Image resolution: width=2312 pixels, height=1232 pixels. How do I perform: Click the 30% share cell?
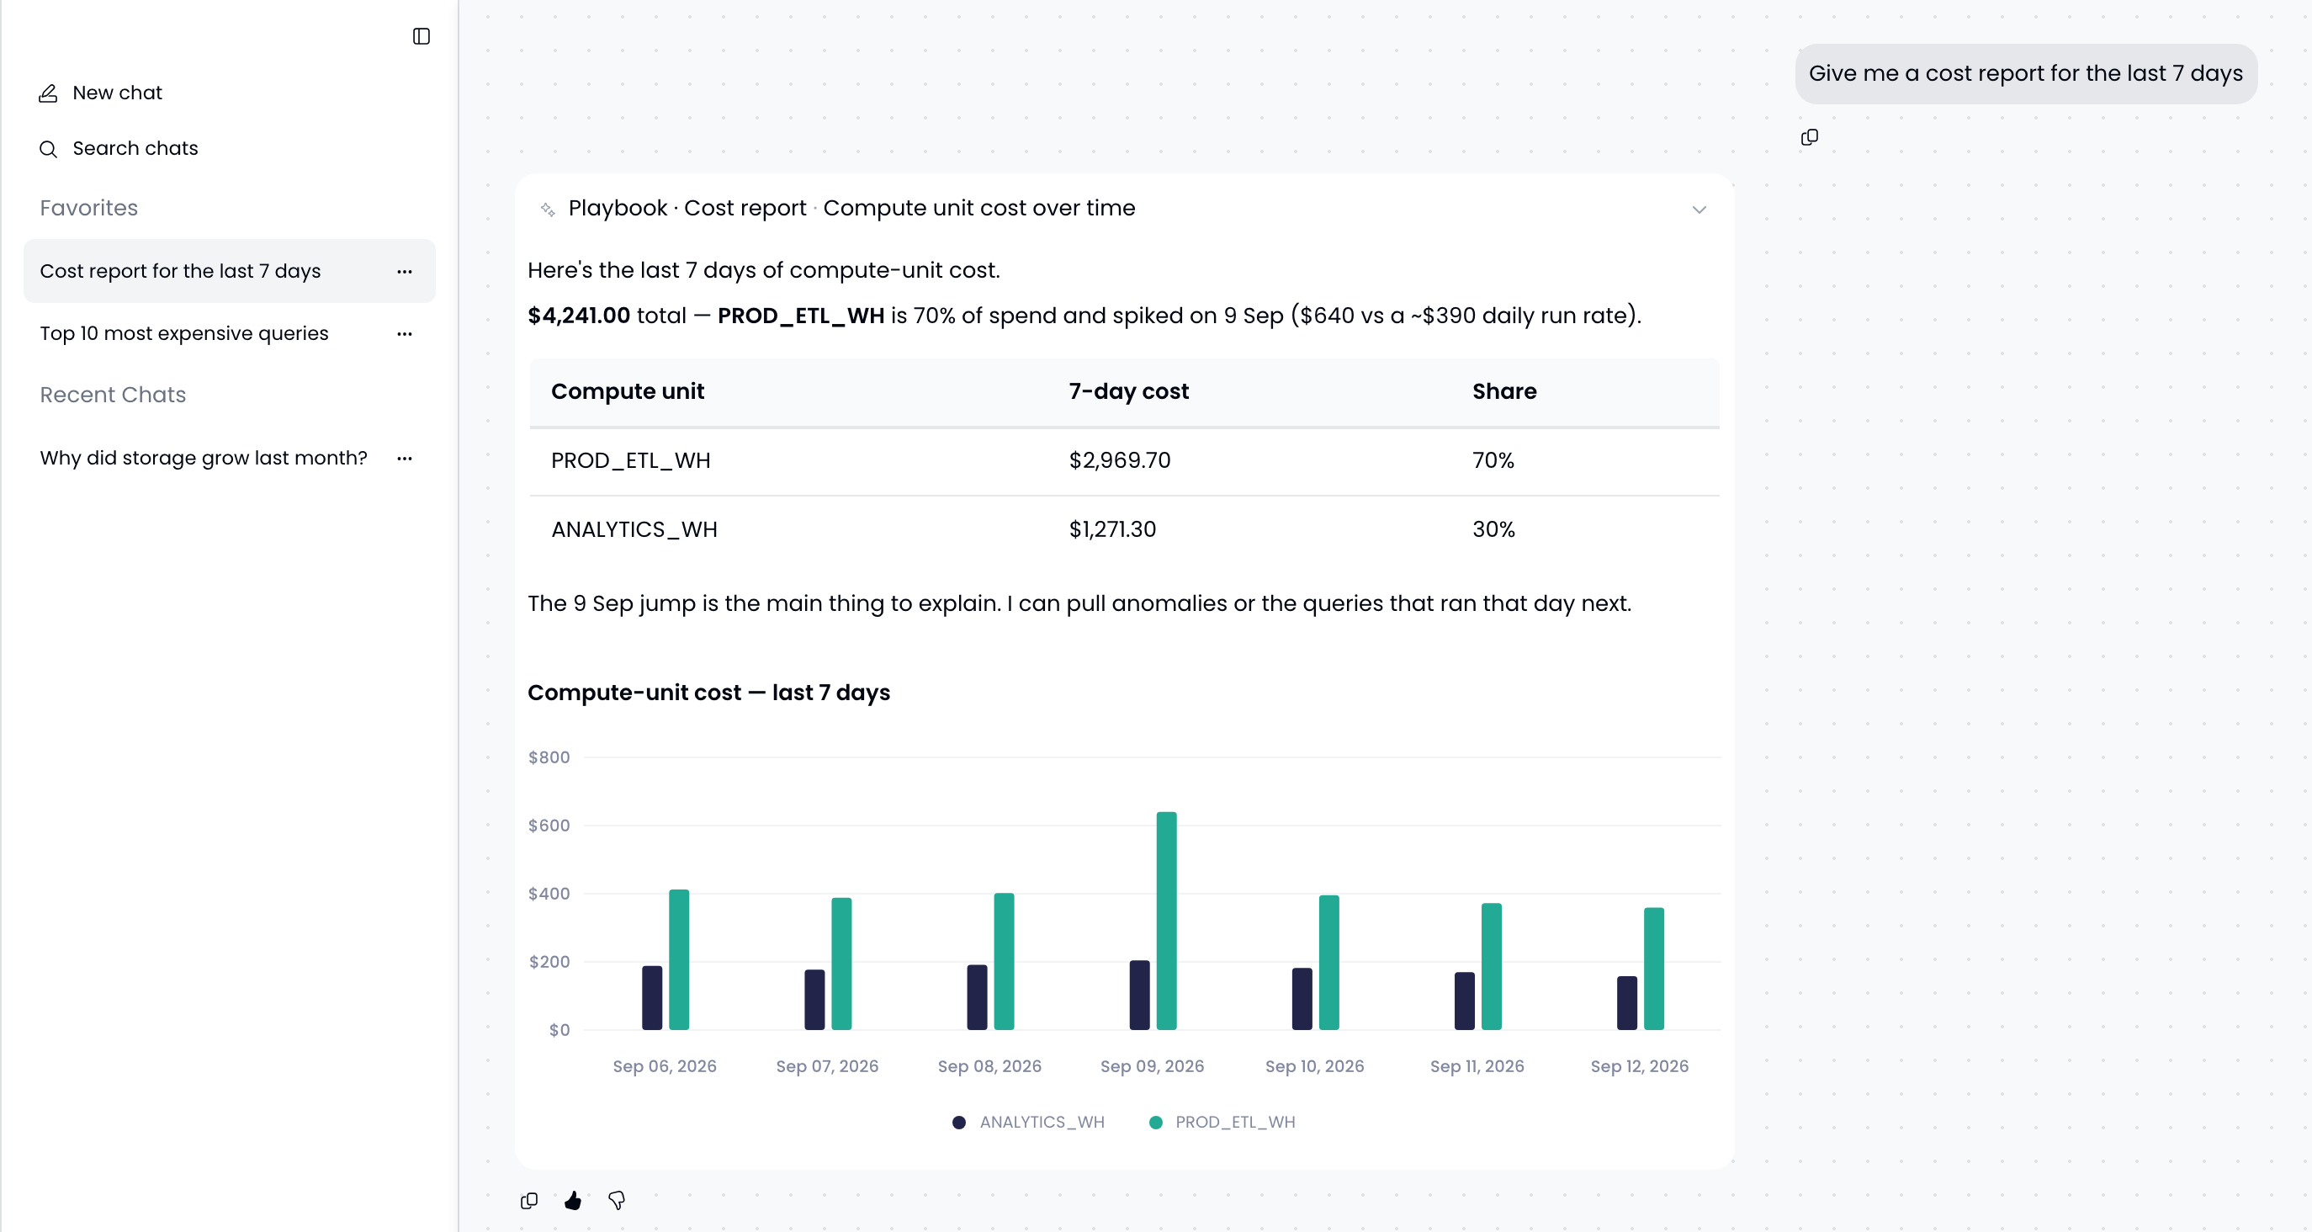tap(1493, 530)
